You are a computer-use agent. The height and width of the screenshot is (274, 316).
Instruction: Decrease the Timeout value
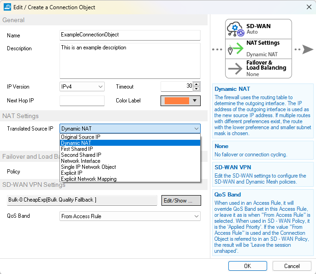point(197,89)
